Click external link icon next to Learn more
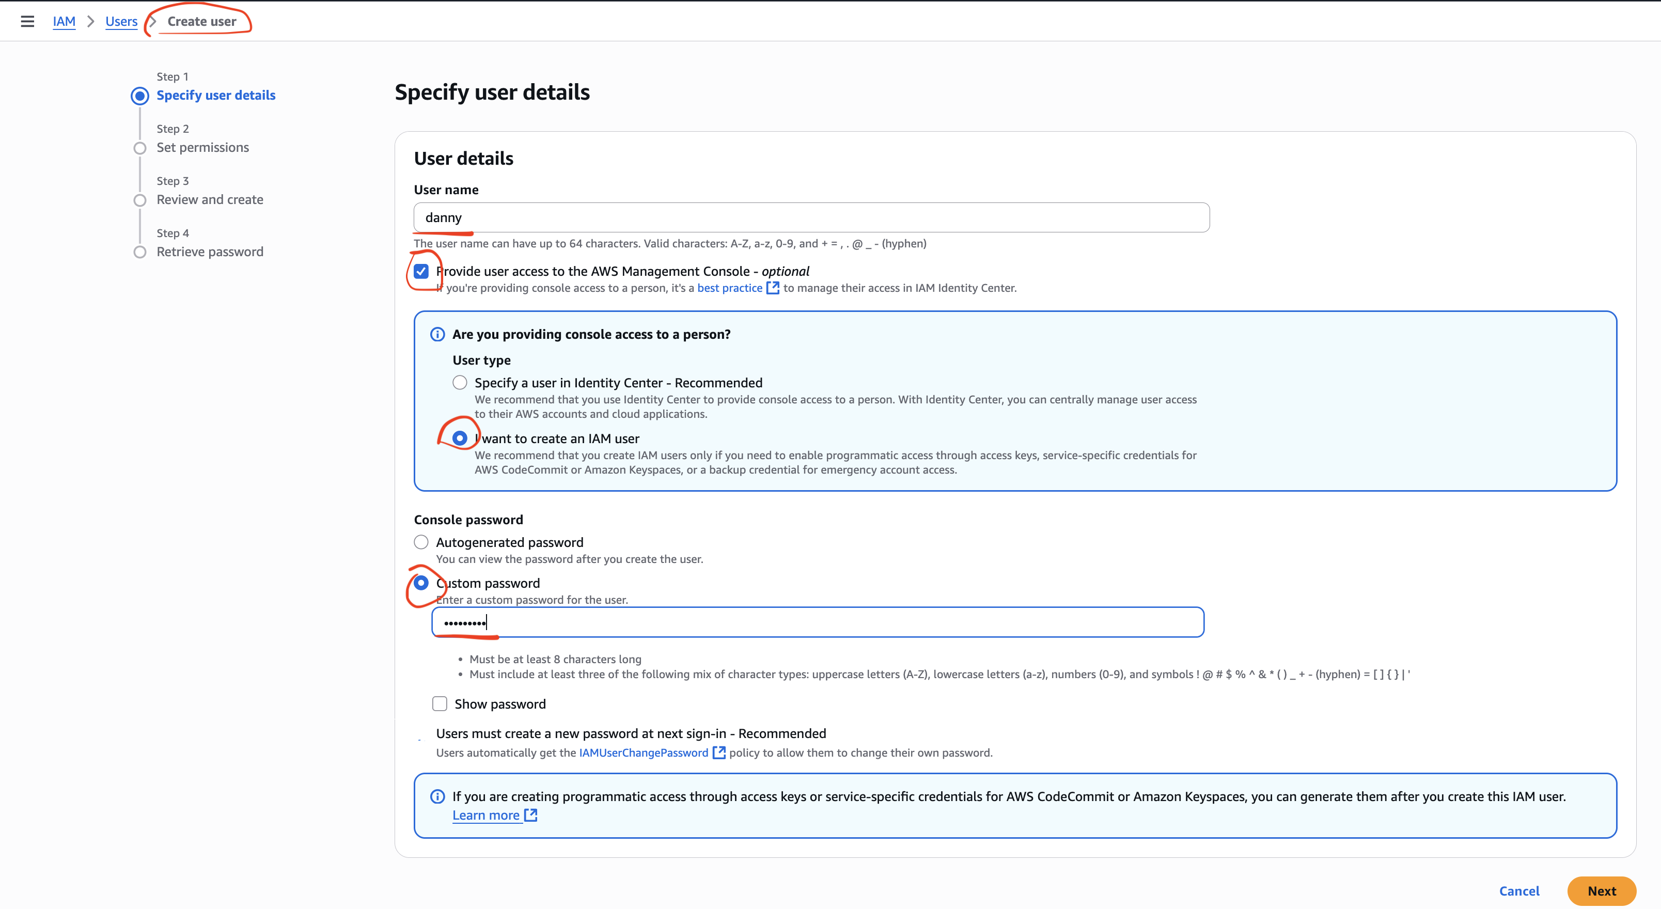This screenshot has width=1661, height=909. 530,815
